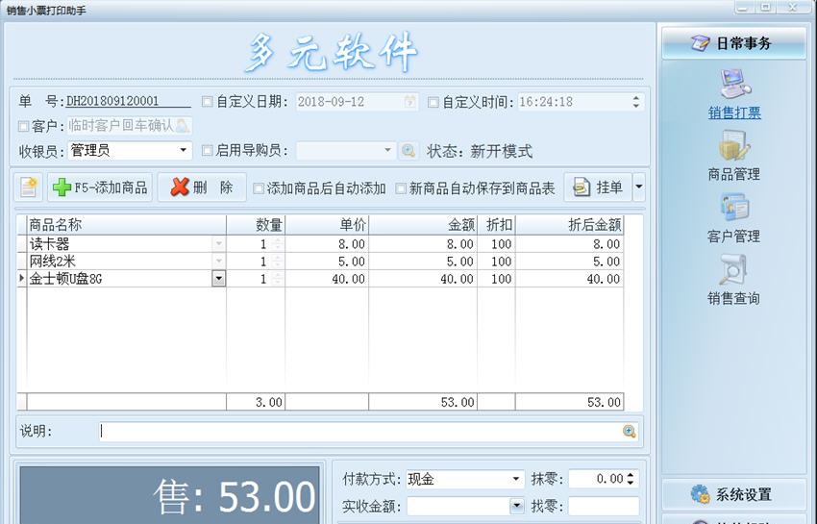Click into the 实收金额 input field
Image resolution: width=817 pixels, height=524 pixels.
(458, 506)
